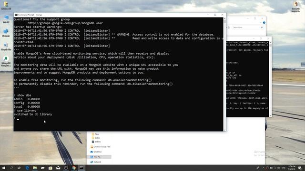
Task: Click scroll-down arrow of mongo prompt scrollbar
Action: (x=224, y=130)
